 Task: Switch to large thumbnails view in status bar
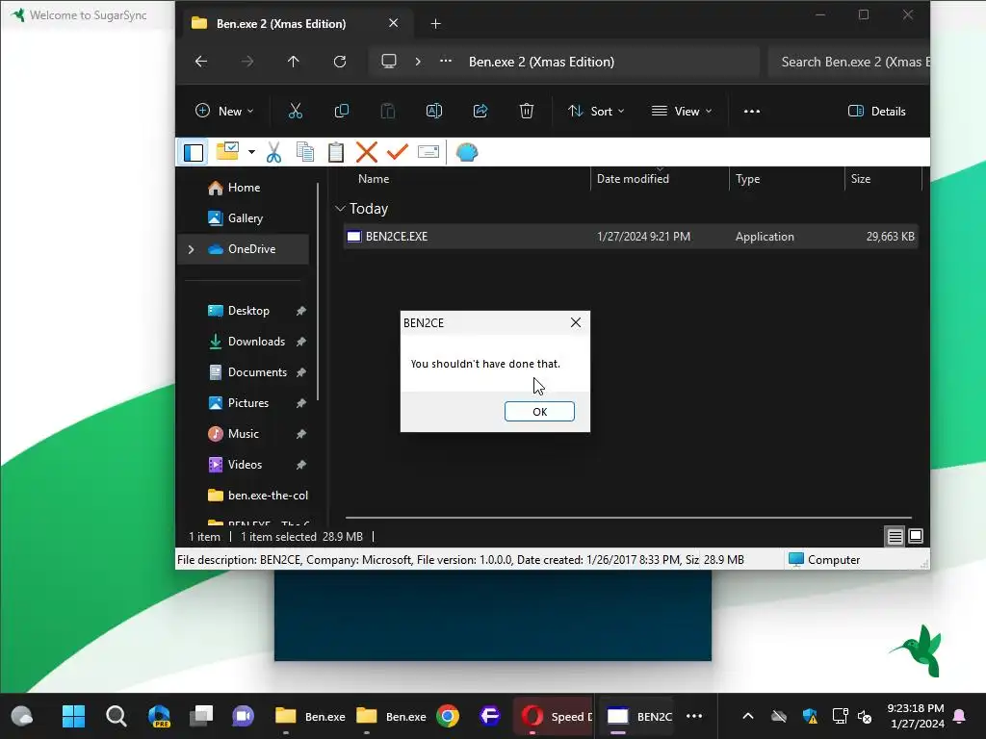916,537
